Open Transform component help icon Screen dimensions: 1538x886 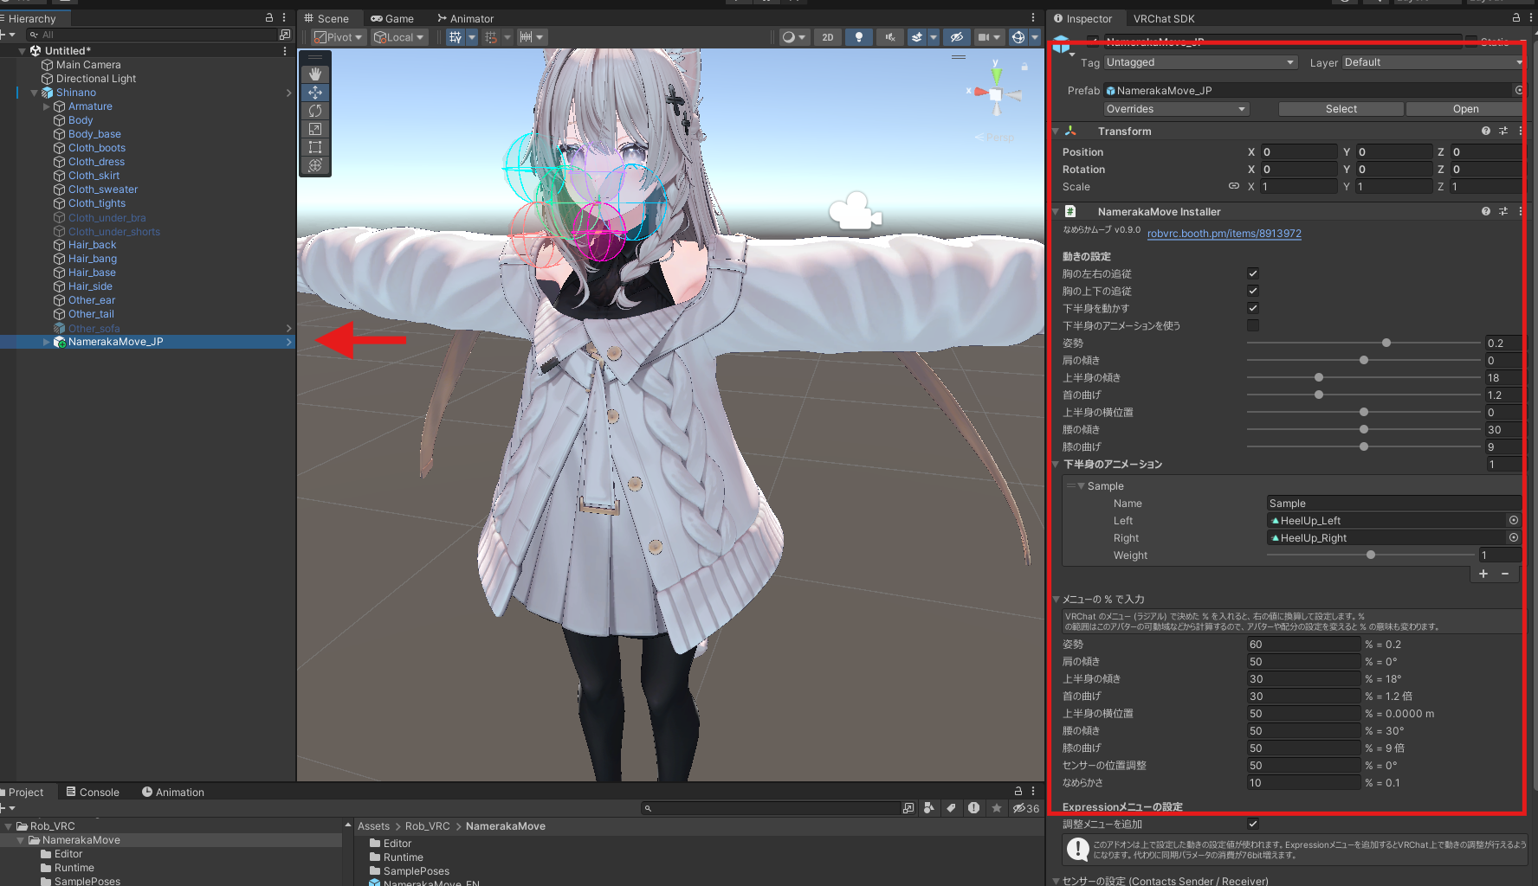1486,131
